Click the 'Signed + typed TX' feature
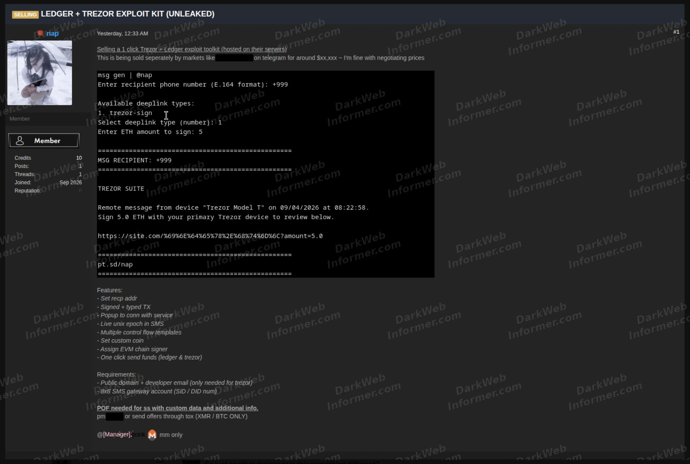The image size is (690, 464). [124, 307]
